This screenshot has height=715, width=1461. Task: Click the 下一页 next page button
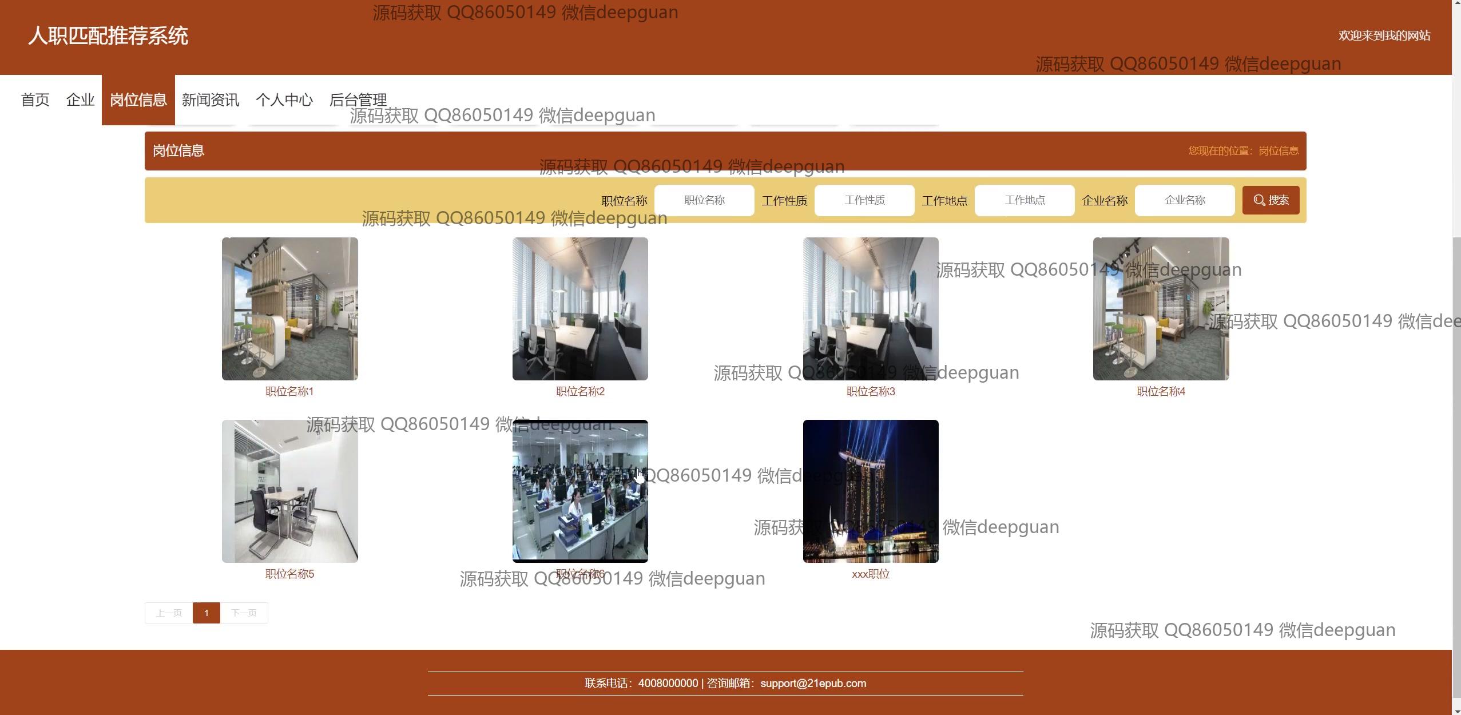[x=244, y=613]
